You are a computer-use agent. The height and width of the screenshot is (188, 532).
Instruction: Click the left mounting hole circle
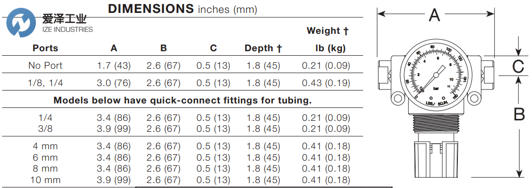tap(397, 99)
